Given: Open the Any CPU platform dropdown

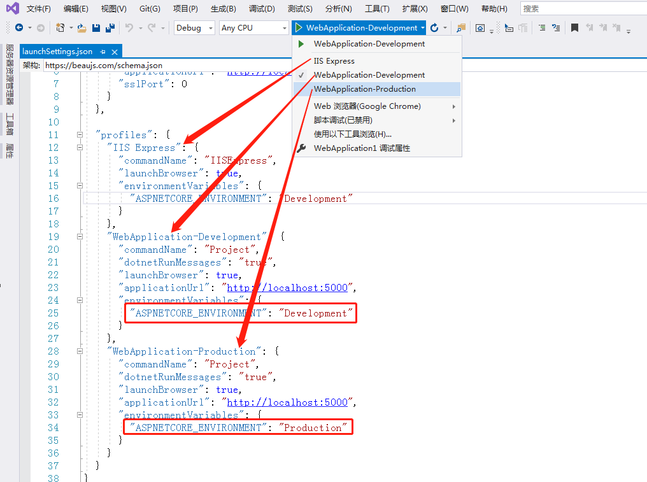Looking at the screenshot, I should pyautogui.click(x=253, y=27).
